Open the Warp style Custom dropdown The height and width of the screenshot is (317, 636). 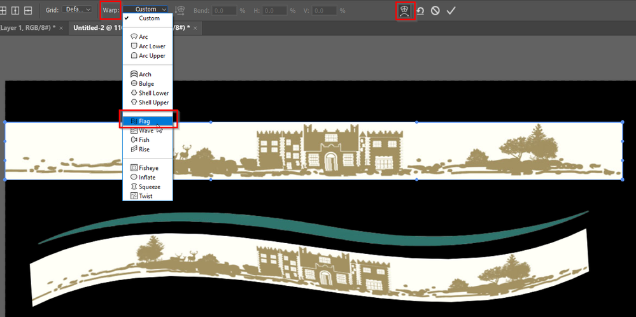(146, 9)
